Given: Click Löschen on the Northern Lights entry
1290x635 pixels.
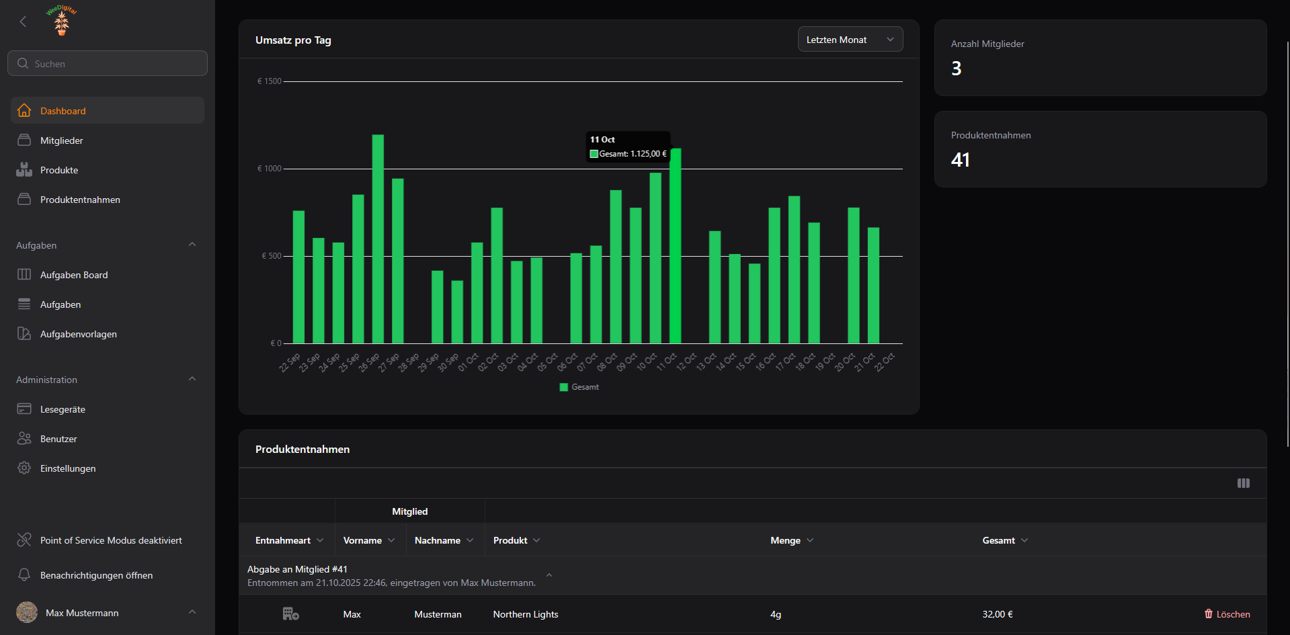Looking at the screenshot, I should 1227,613.
